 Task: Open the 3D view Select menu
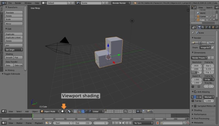tap(19, 111)
